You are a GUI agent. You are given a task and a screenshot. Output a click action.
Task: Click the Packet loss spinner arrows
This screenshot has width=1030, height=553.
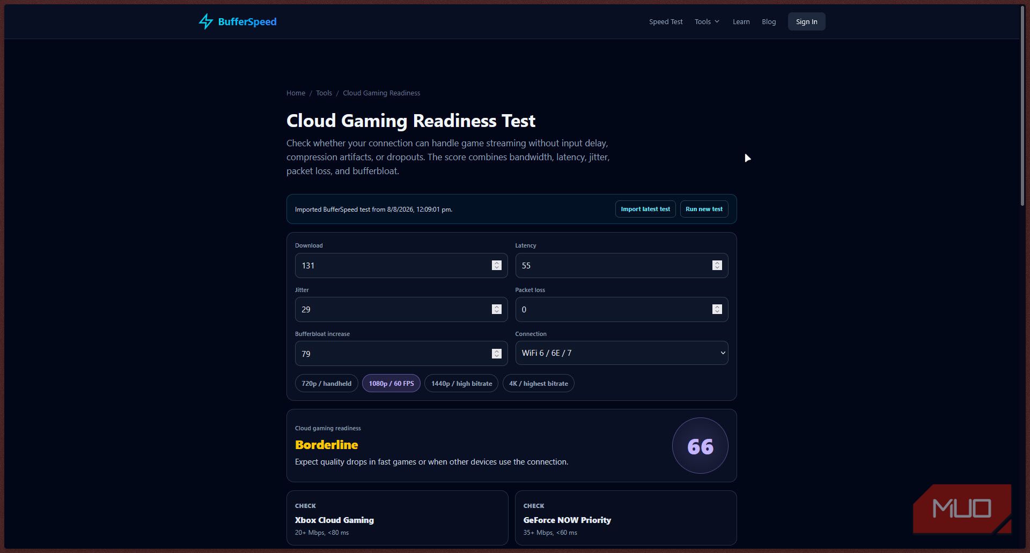717,309
